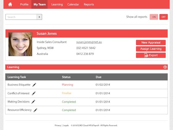Email susan.jones@net.au link
173x130 pixels.
pyautogui.click(x=89, y=42)
